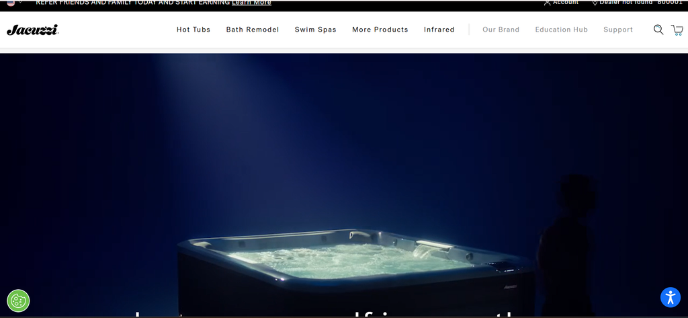Expand the country selector chevron
This screenshot has height=318, width=688.
pyautogui.click(x=20, y=2)
